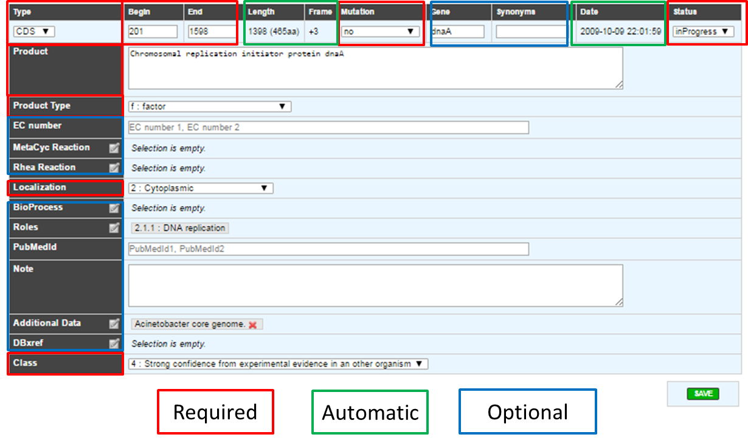Open DBxref edit icon
Viewport: 748px width, 440px height.
coord(114,343)
